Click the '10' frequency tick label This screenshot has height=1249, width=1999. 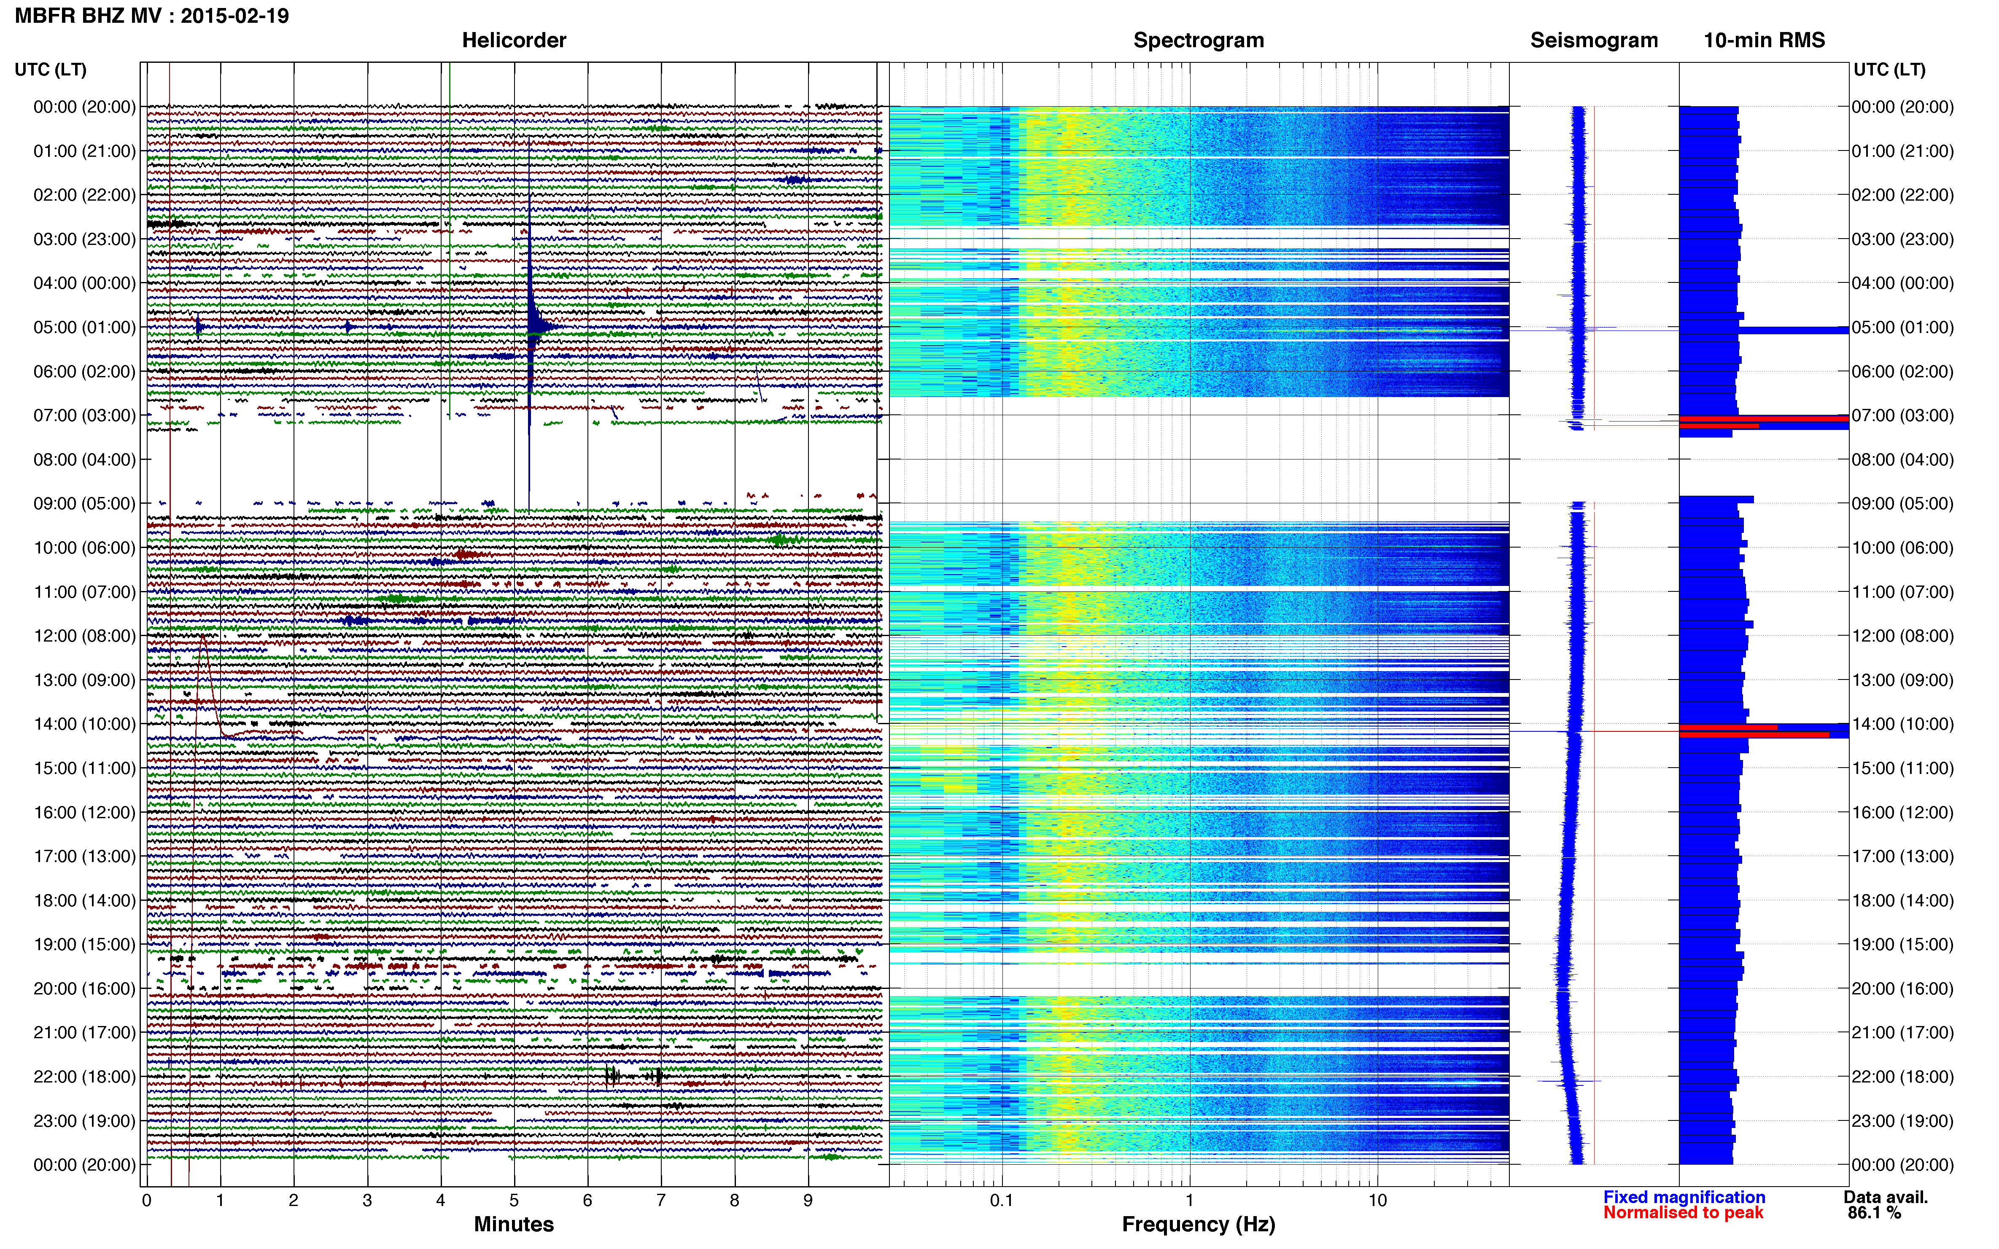pyautogui.click(x=1377, y=1200)
